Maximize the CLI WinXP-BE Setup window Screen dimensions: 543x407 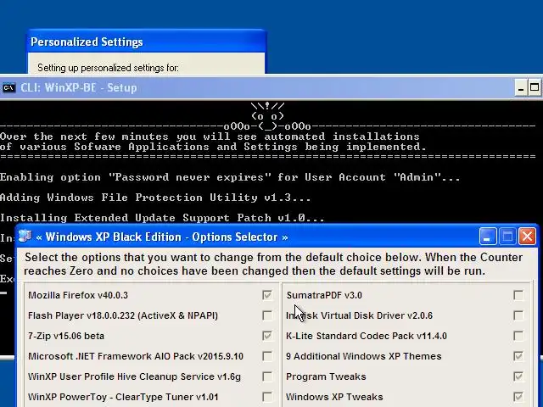point(535,88)
